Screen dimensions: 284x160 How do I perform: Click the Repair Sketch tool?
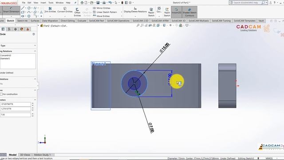point(151,12)
